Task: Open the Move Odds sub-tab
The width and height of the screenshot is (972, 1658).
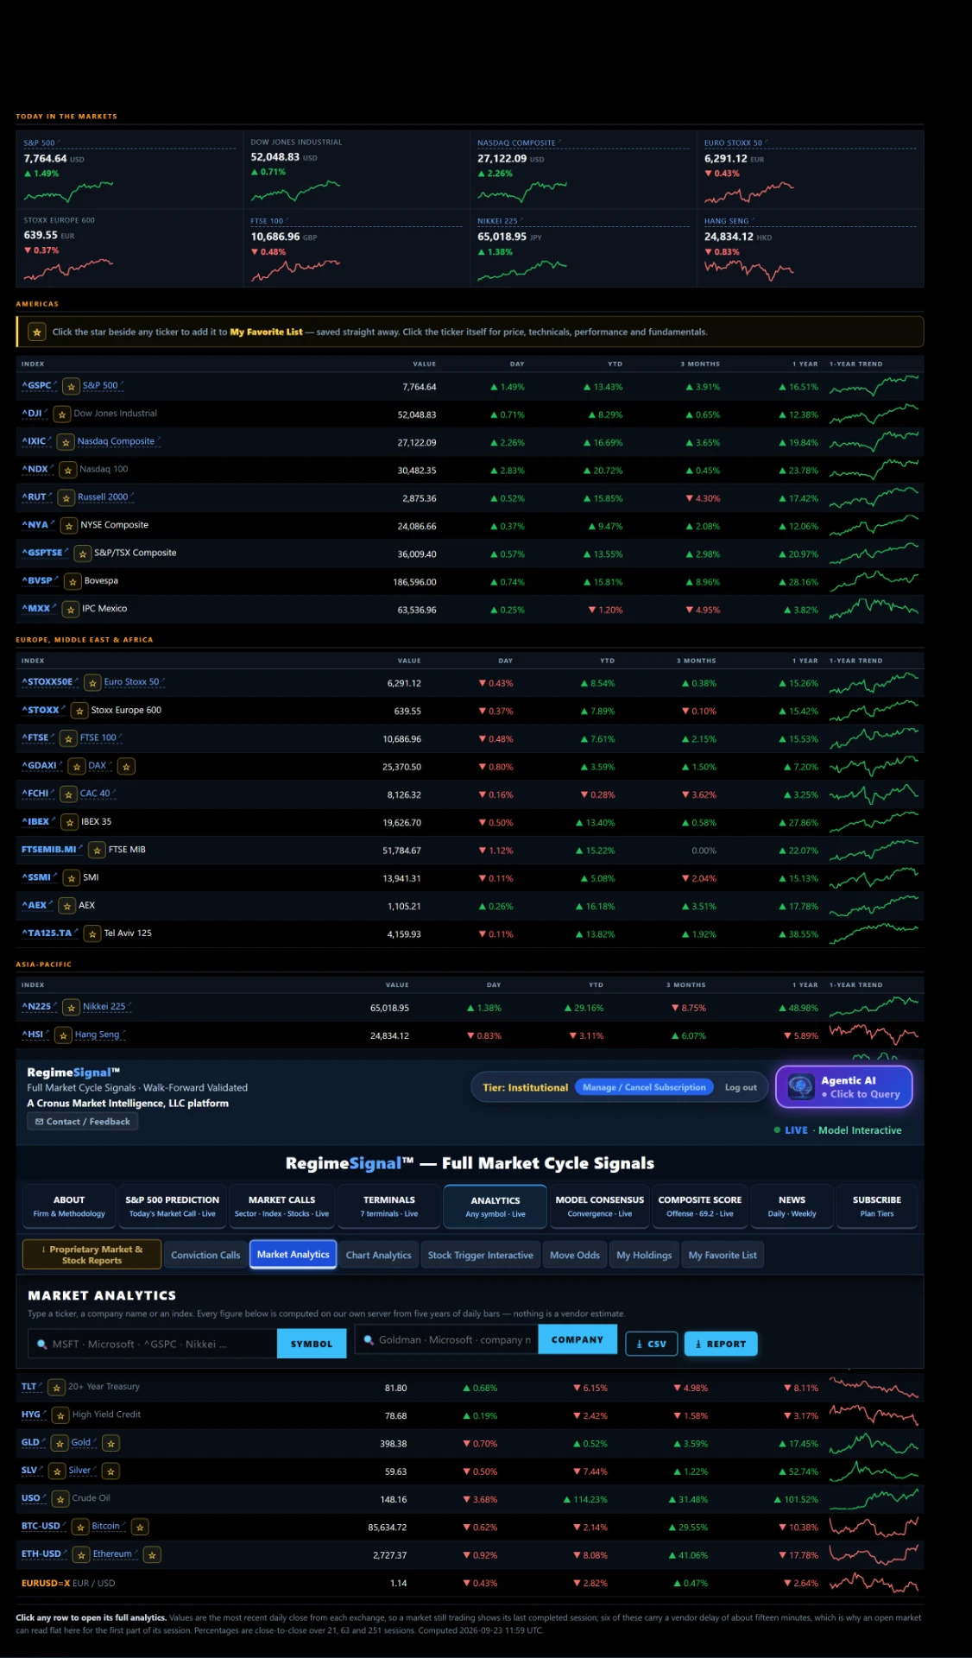Action: 575,1255
